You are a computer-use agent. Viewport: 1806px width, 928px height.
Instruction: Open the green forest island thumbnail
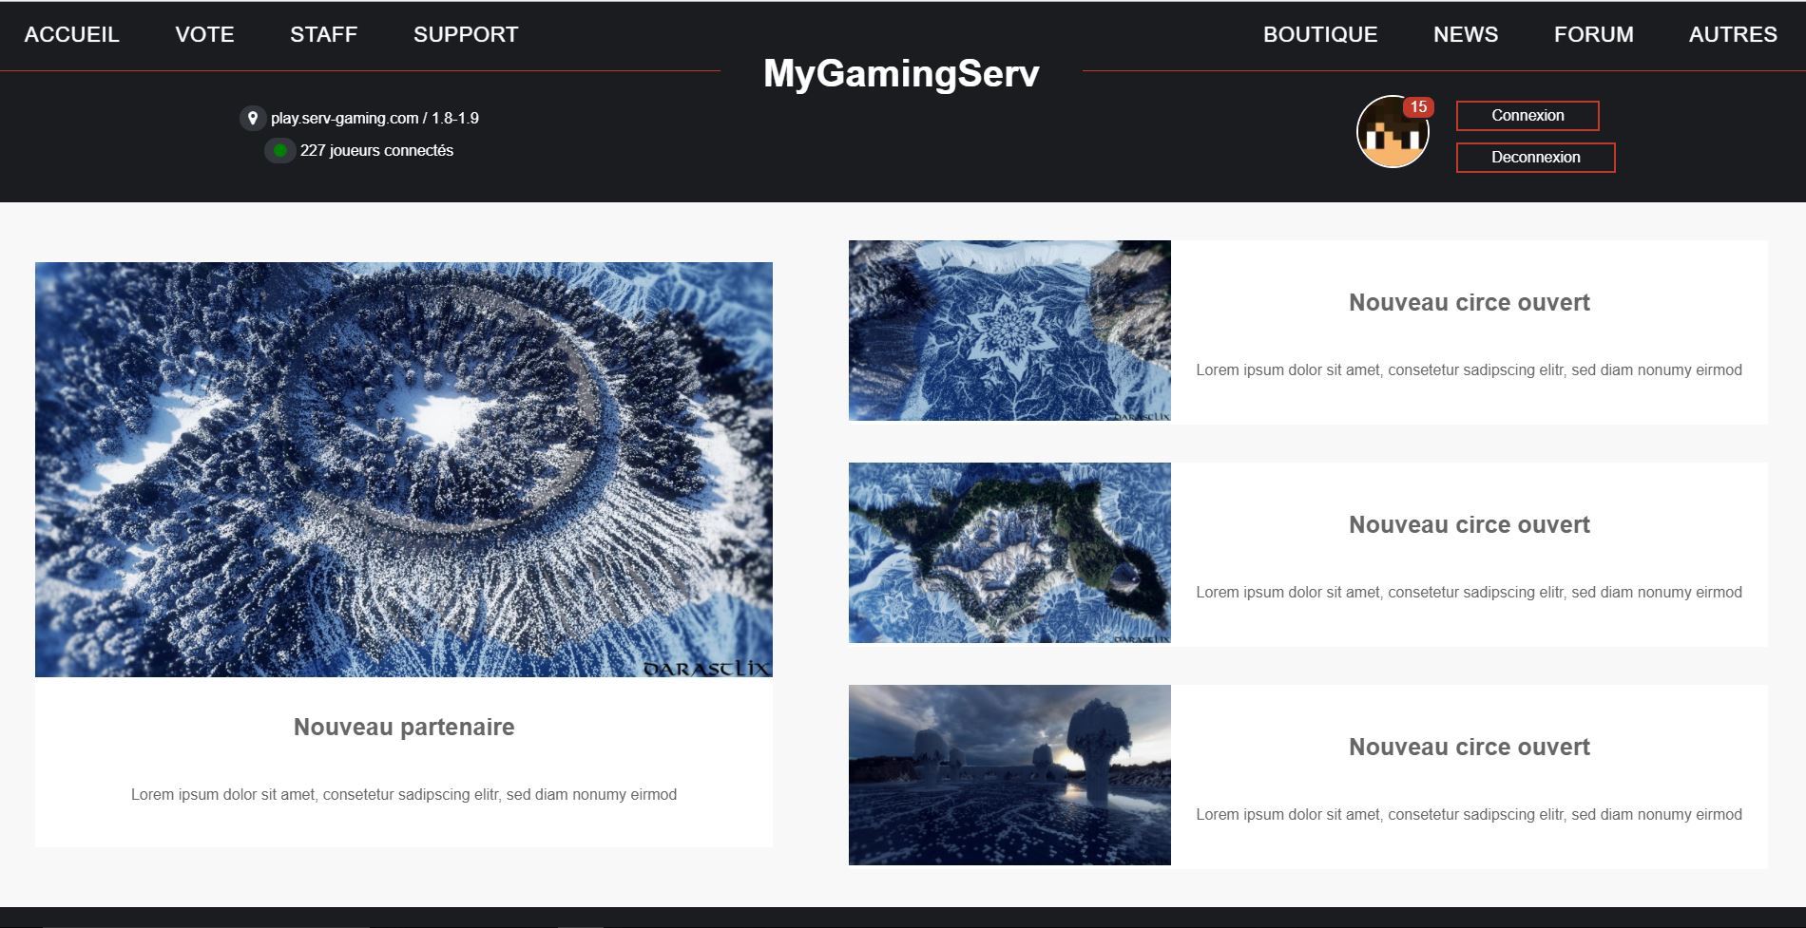[1009, 553]
